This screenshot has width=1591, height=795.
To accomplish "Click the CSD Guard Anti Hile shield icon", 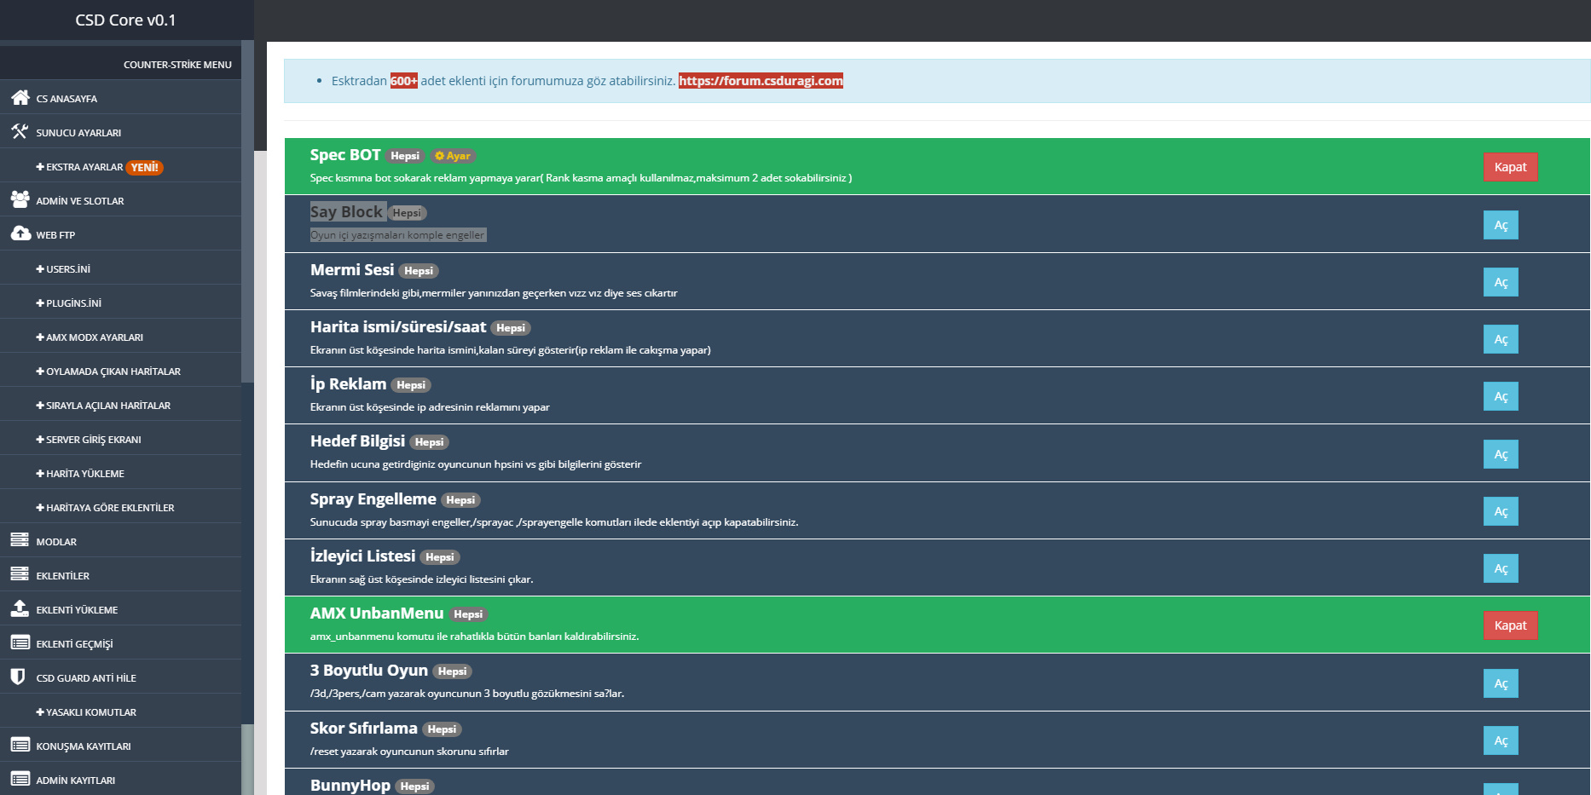I will [18, 677].
